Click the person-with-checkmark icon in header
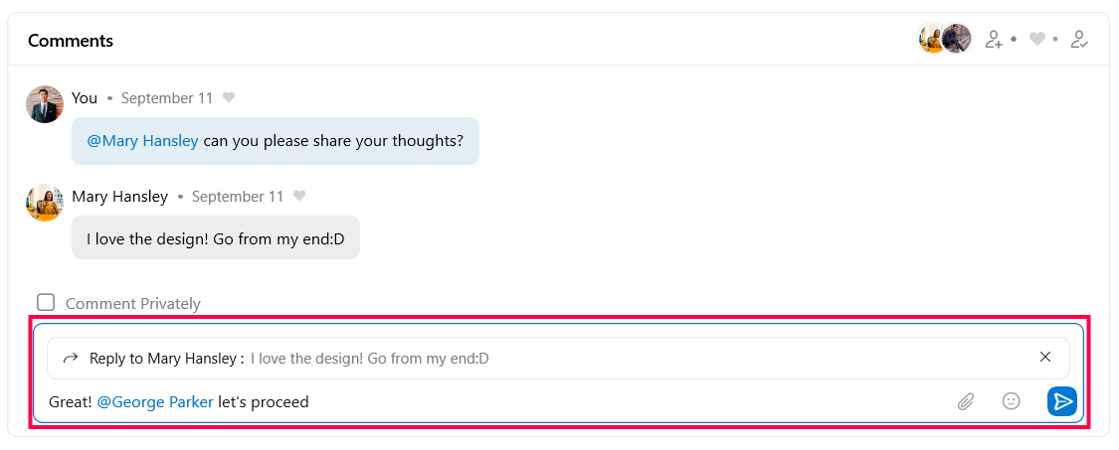Screen dimensions: 1119x450 1079,40
